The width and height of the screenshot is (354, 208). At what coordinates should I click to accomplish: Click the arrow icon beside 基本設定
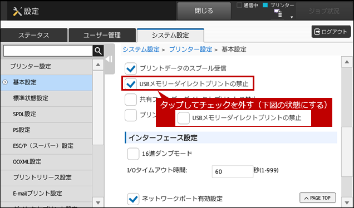point(5,82)
